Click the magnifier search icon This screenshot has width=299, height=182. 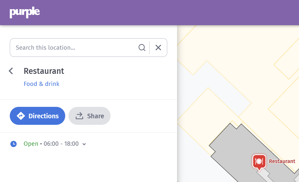(142, 48)
